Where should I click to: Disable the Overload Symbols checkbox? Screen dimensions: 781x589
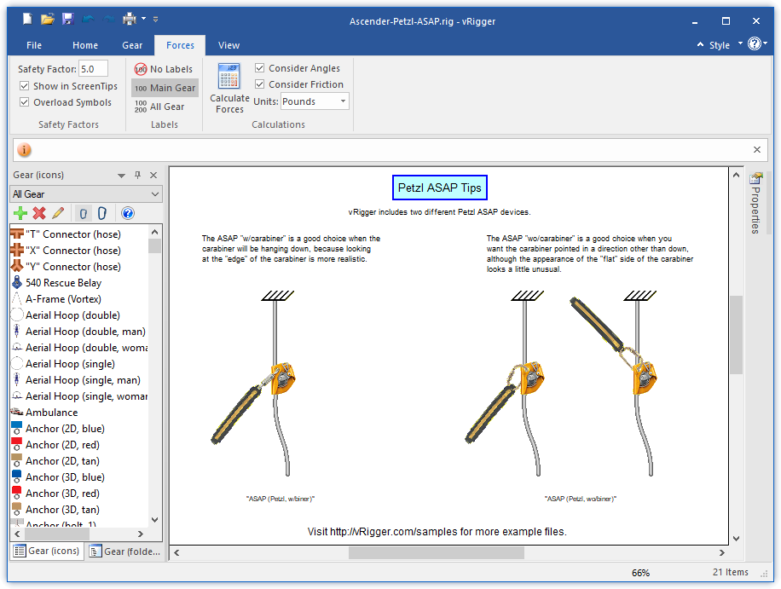coord(25,102)
